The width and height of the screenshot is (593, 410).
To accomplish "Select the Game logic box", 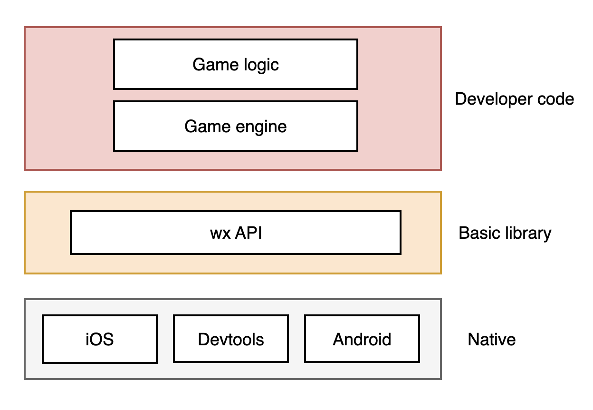I will coord(235,64).
